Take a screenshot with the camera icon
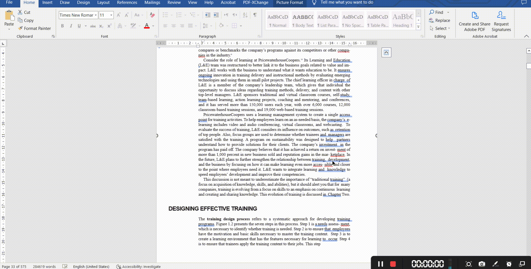This screenshot has width=531, height=269. coord(482,264)
